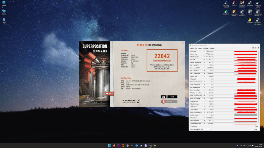Click the Superposition icon in the taskbar
264x148 pixels.
[150, 145]
